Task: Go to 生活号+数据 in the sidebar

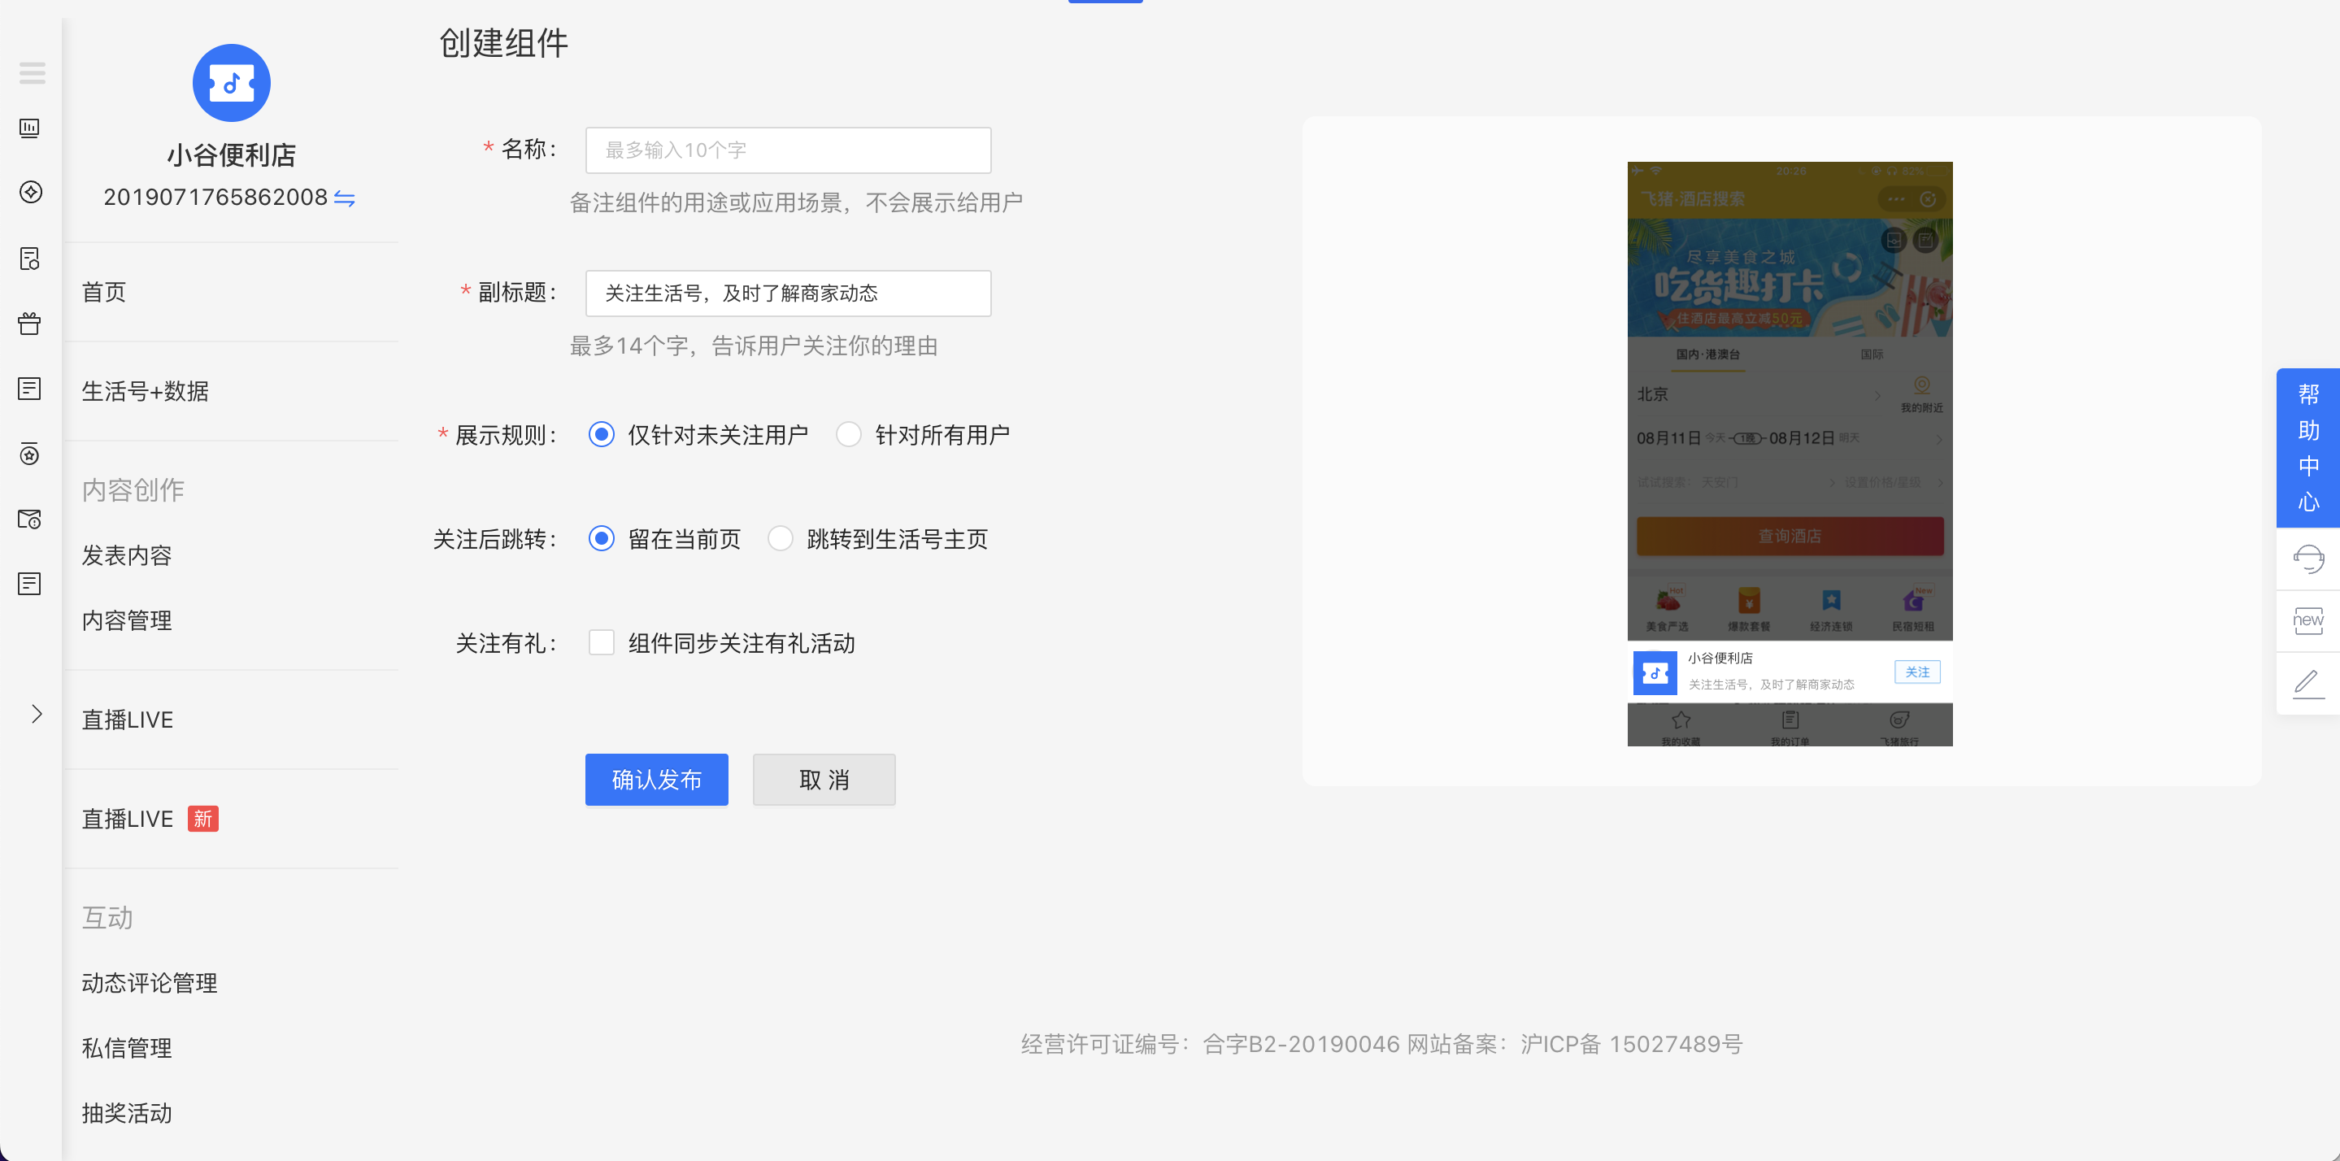Action: click(146, 390)
